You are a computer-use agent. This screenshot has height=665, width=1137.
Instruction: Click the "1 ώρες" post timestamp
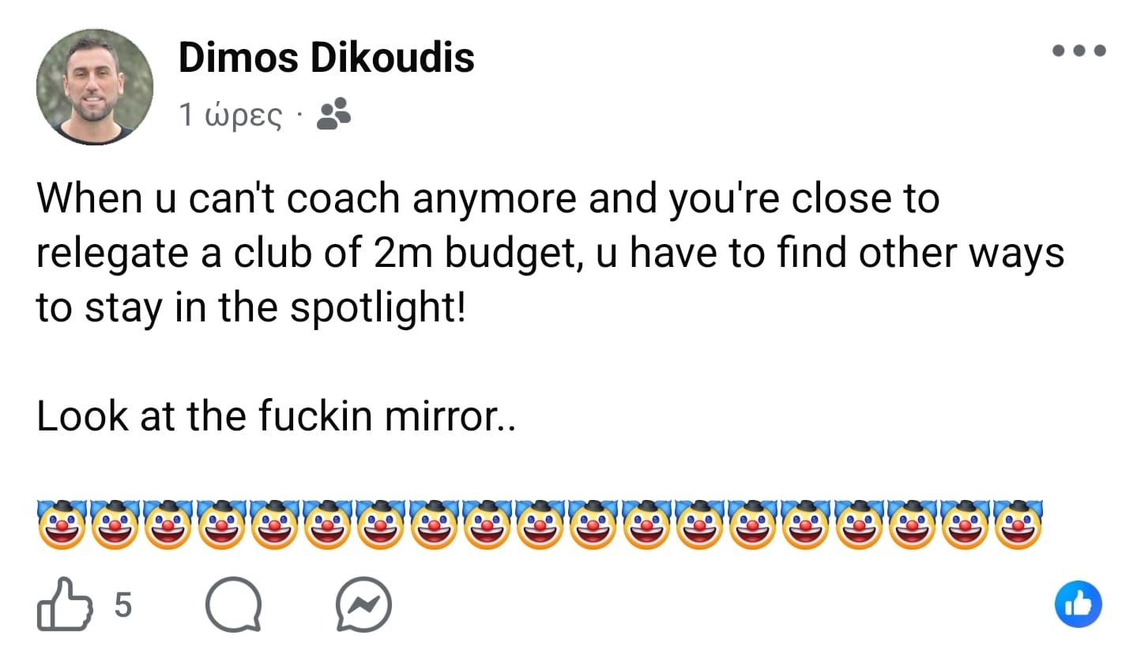(230, 115)
